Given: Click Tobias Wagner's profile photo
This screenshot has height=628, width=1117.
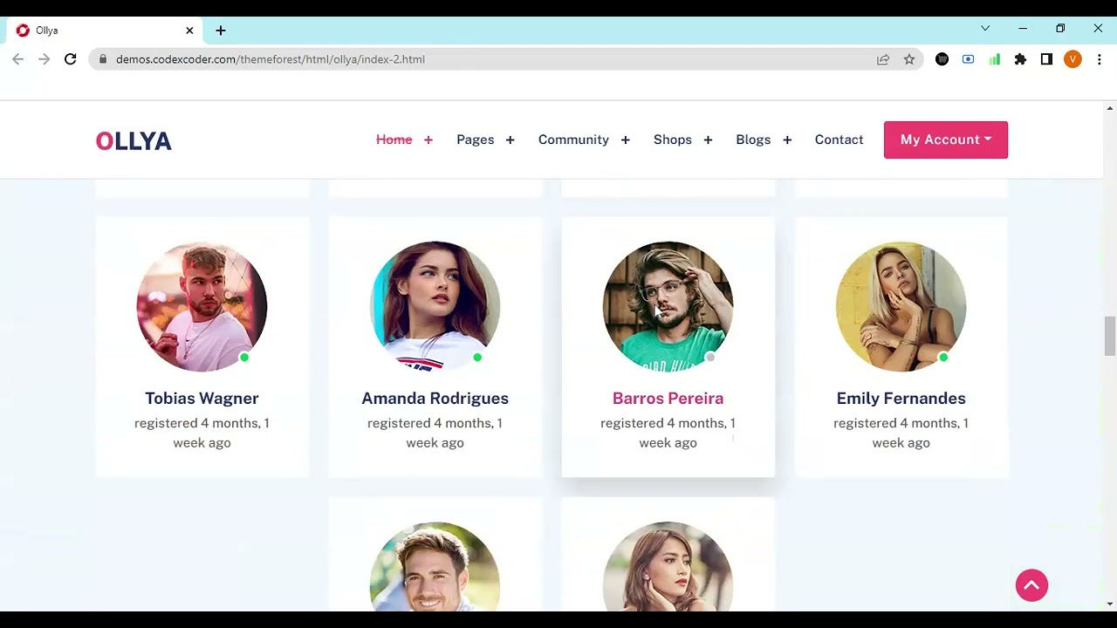Looking at the screenshot, I should [x=202, y=306].
